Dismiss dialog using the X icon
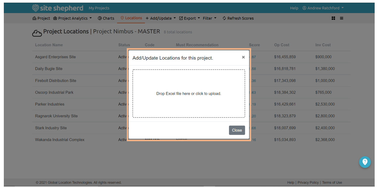The height and width of the screenshot is (187, 377). pos(243,57)
